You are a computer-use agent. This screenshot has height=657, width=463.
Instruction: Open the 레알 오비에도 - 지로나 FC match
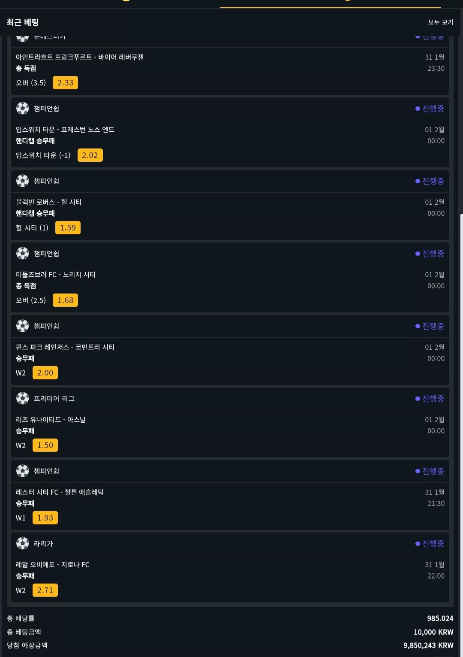(x=53, y=565)
